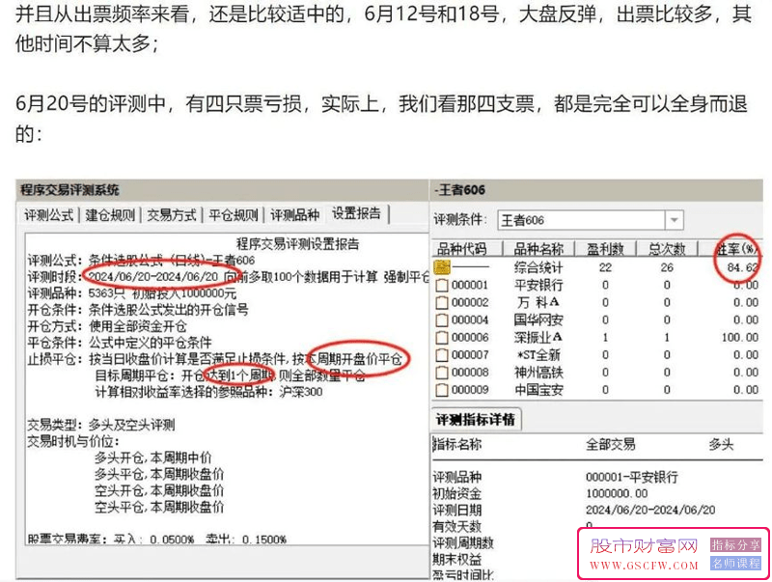Tick checkbox for 000001 平安银行

442,285
